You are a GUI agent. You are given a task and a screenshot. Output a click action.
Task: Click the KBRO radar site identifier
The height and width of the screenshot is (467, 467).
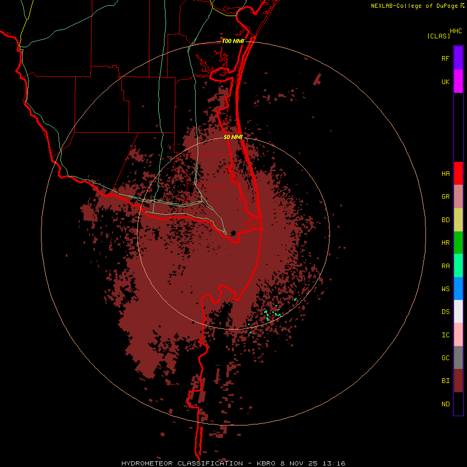(266, 463)
